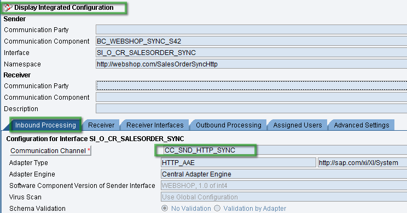Open the Advanced Settings tab

click(361, 125)
